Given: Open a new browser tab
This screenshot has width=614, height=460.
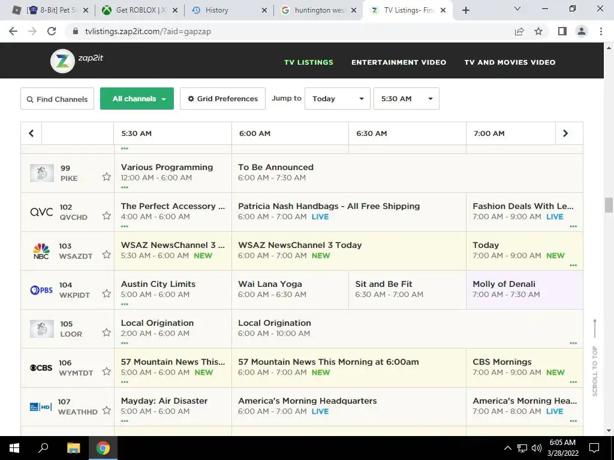Looking at the screenshot, I should click(x=465, y=10).
